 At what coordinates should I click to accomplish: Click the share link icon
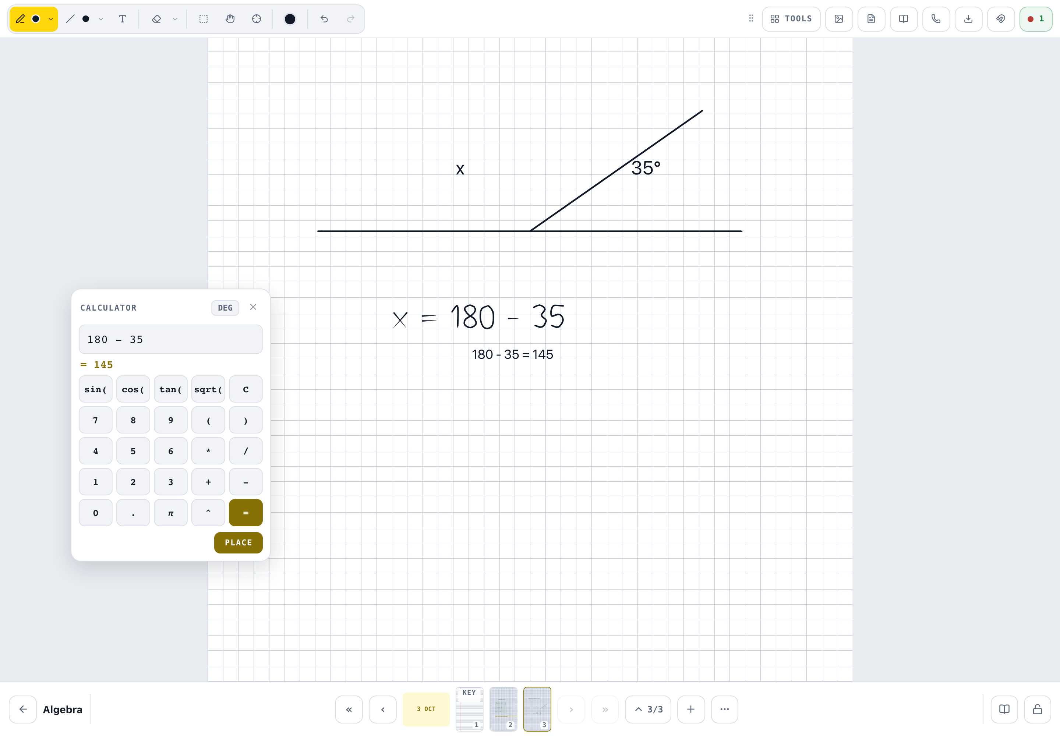tap(1000, 19)
